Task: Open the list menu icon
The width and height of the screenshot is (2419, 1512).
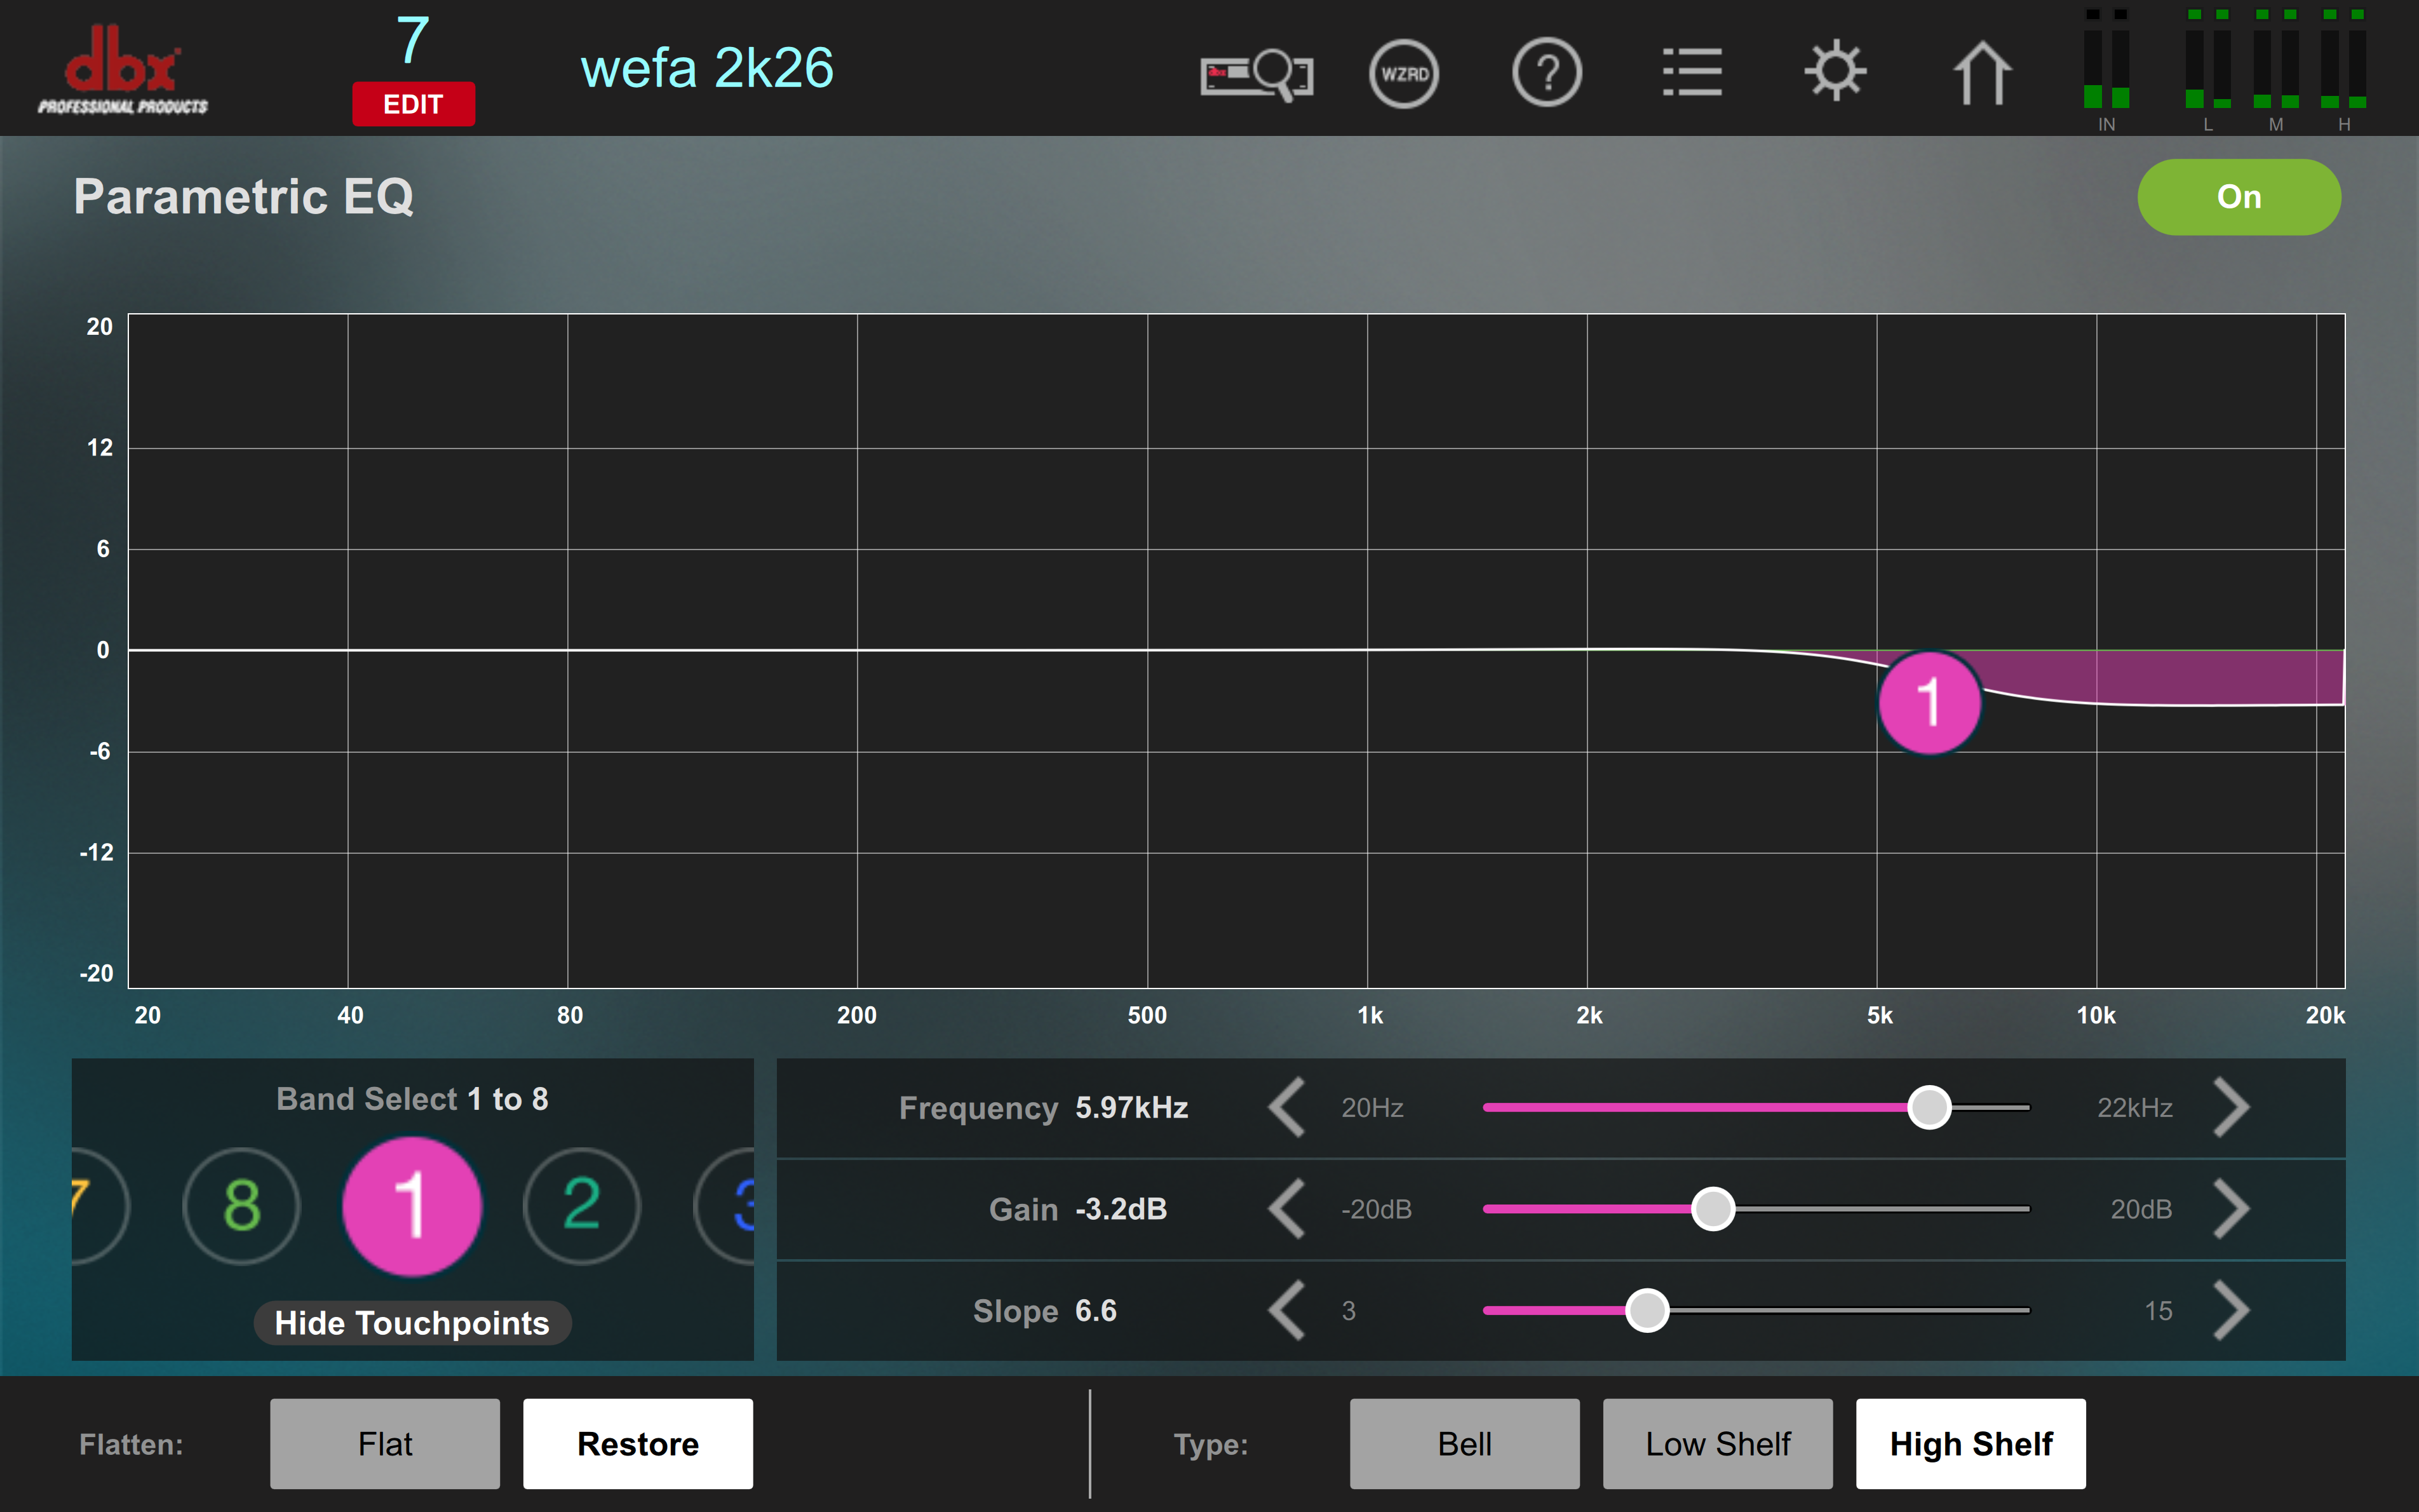Action: pyautogui.click(x=1691, y=73)
